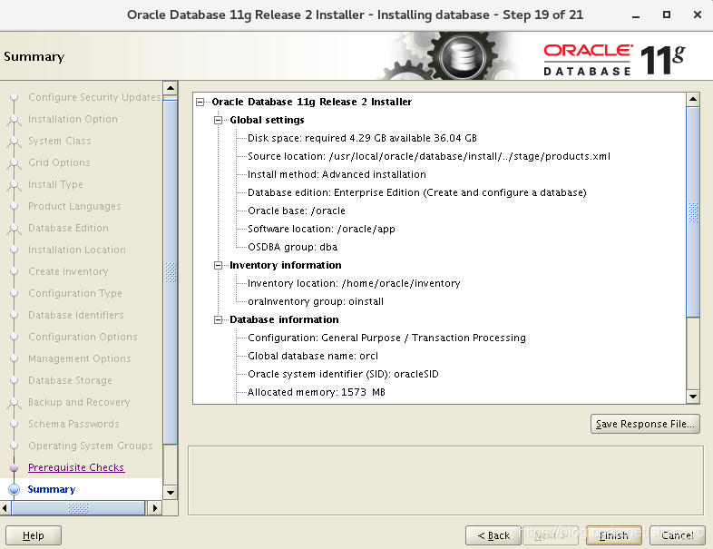The image size is (713, 549).
Task: Select the Product Languages step
Action: coord(74,206)
